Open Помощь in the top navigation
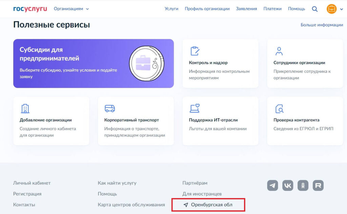The image size is (347, 214). tap(296, 8)
